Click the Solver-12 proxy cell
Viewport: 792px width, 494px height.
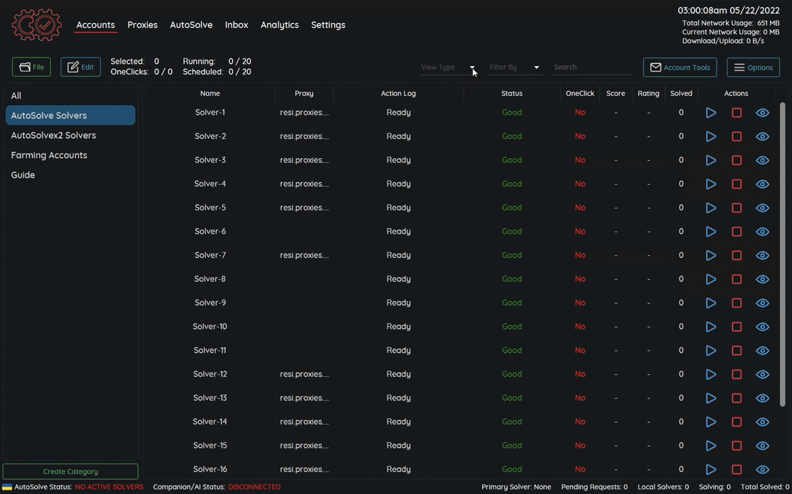point(304,374)
